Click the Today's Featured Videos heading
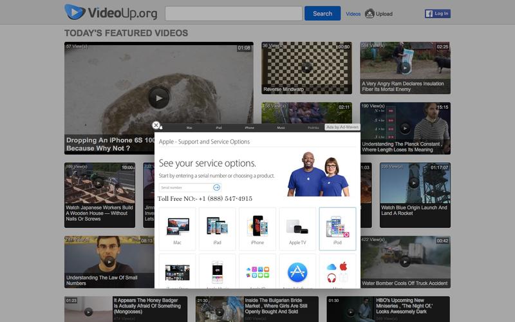 (126, 33)
